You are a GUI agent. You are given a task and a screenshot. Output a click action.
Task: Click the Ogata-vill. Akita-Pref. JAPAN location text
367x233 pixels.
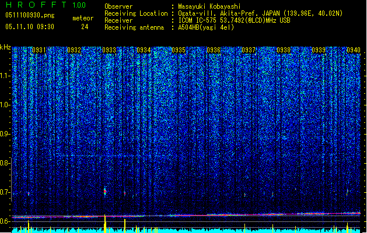click(x=260, y=13)
